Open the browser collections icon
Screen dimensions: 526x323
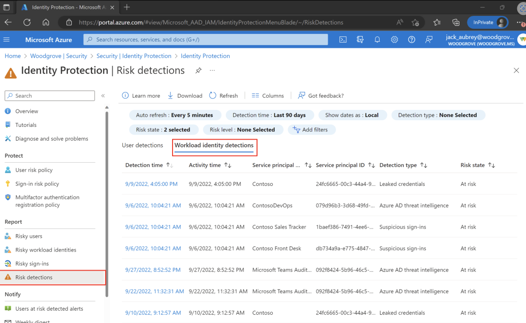coord(456,23)
